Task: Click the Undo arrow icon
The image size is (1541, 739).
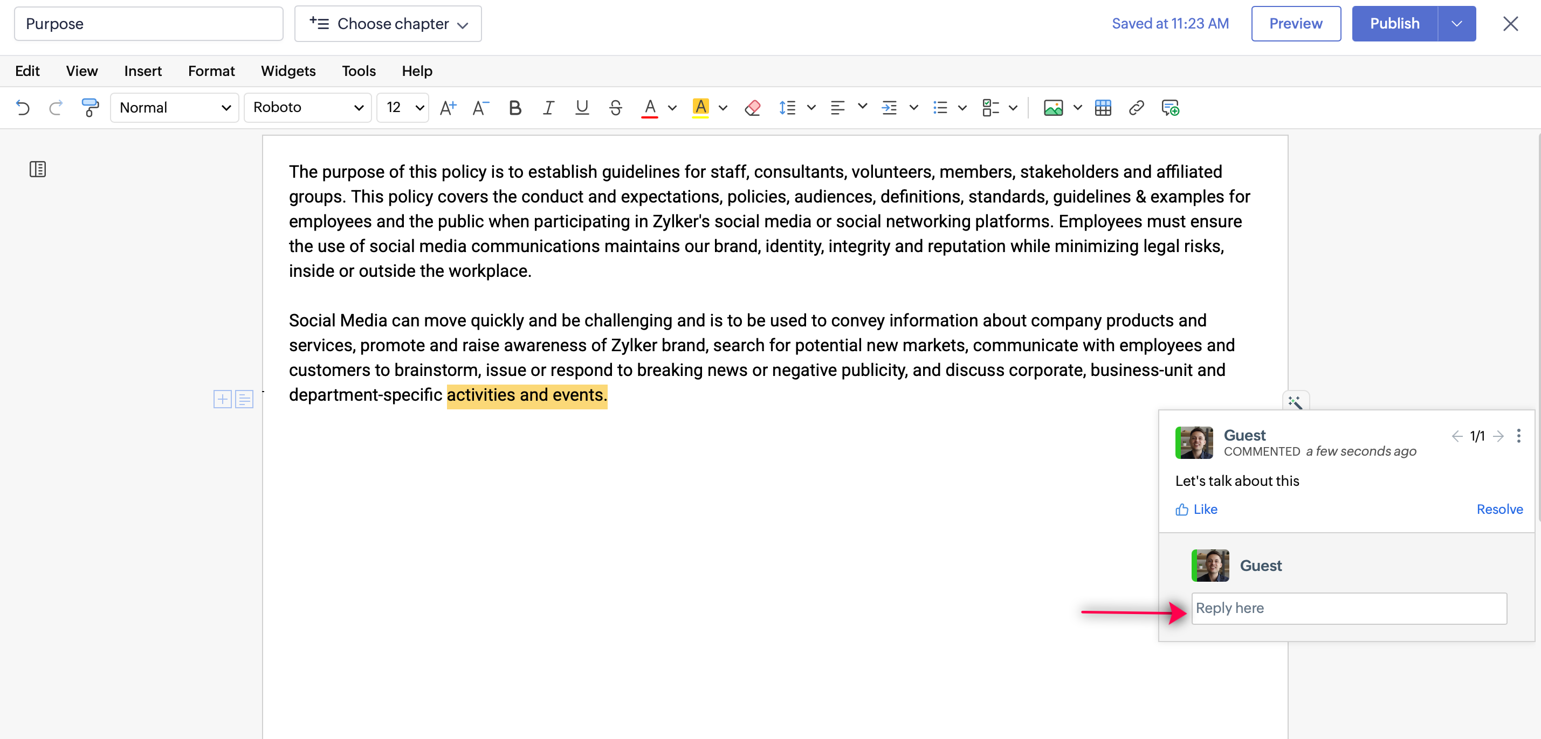Action: pos(23,108)
